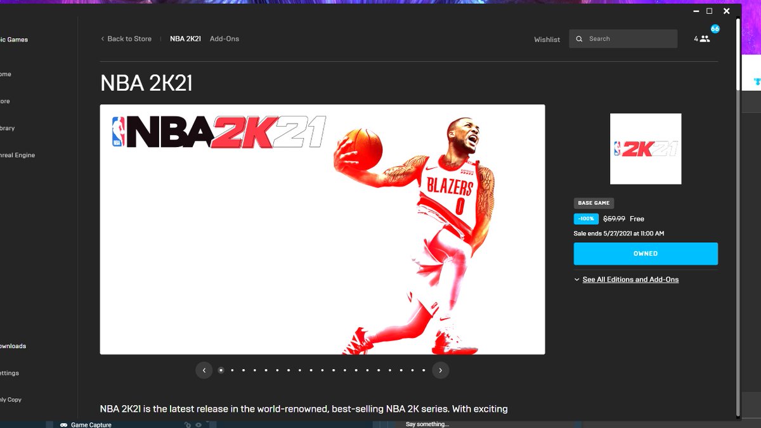Select the second carousel dot indicator
Viewport: 761px width, 428px height.
tap(232, 370)
